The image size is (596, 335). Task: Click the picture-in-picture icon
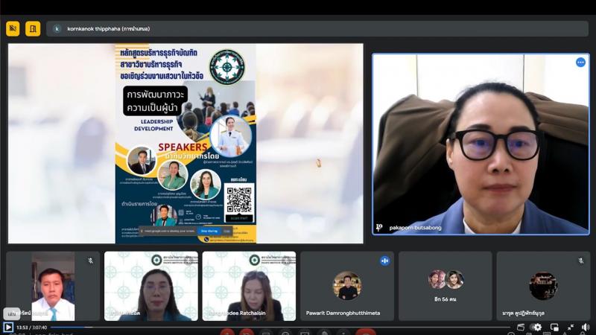(554, 327)
